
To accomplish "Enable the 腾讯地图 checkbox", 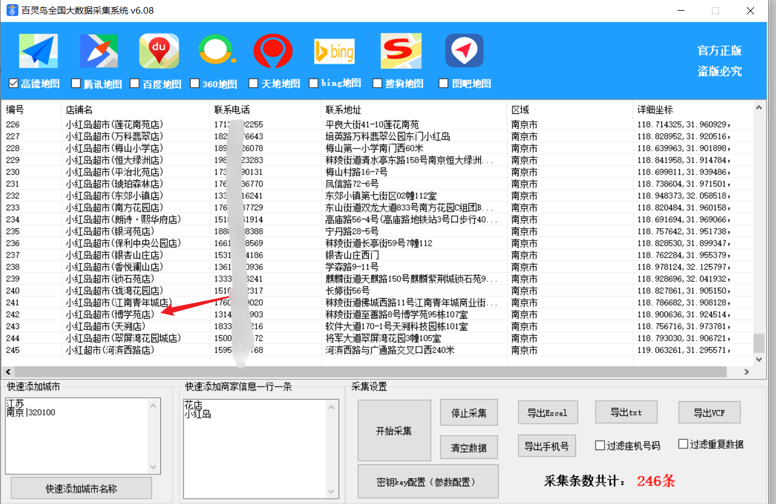I will click(75, 83).
